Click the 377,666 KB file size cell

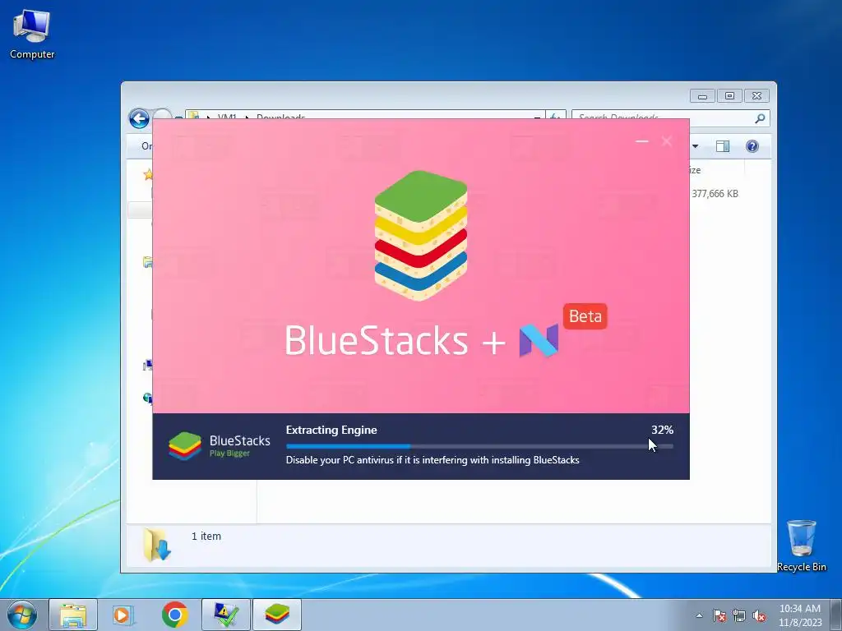[715, 194]
